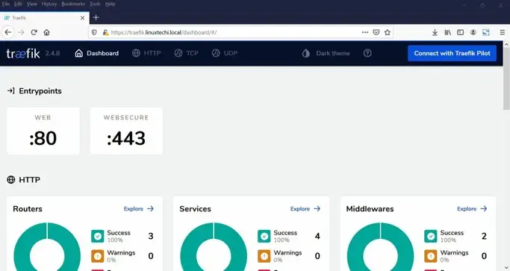Open the History menu

coord(49,4)
